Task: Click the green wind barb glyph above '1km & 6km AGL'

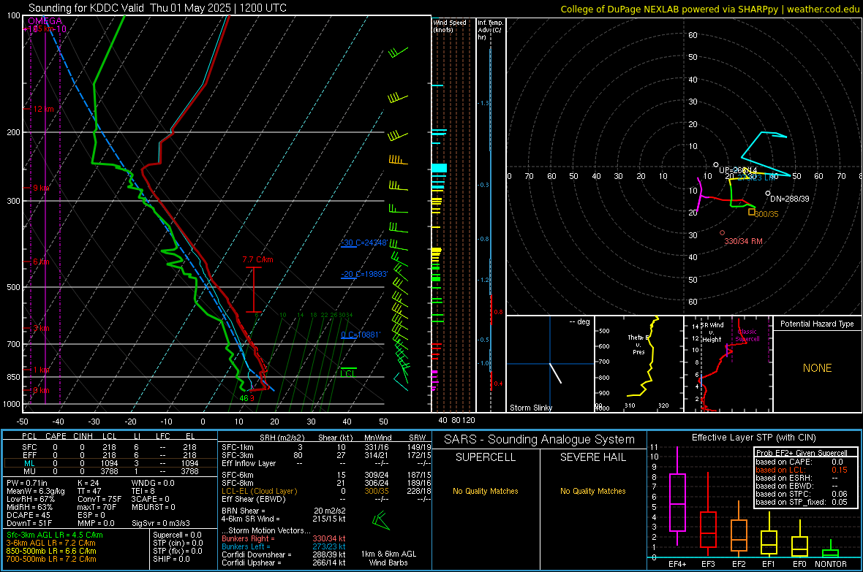Action: pyautogui.click(x=380, y=520)
